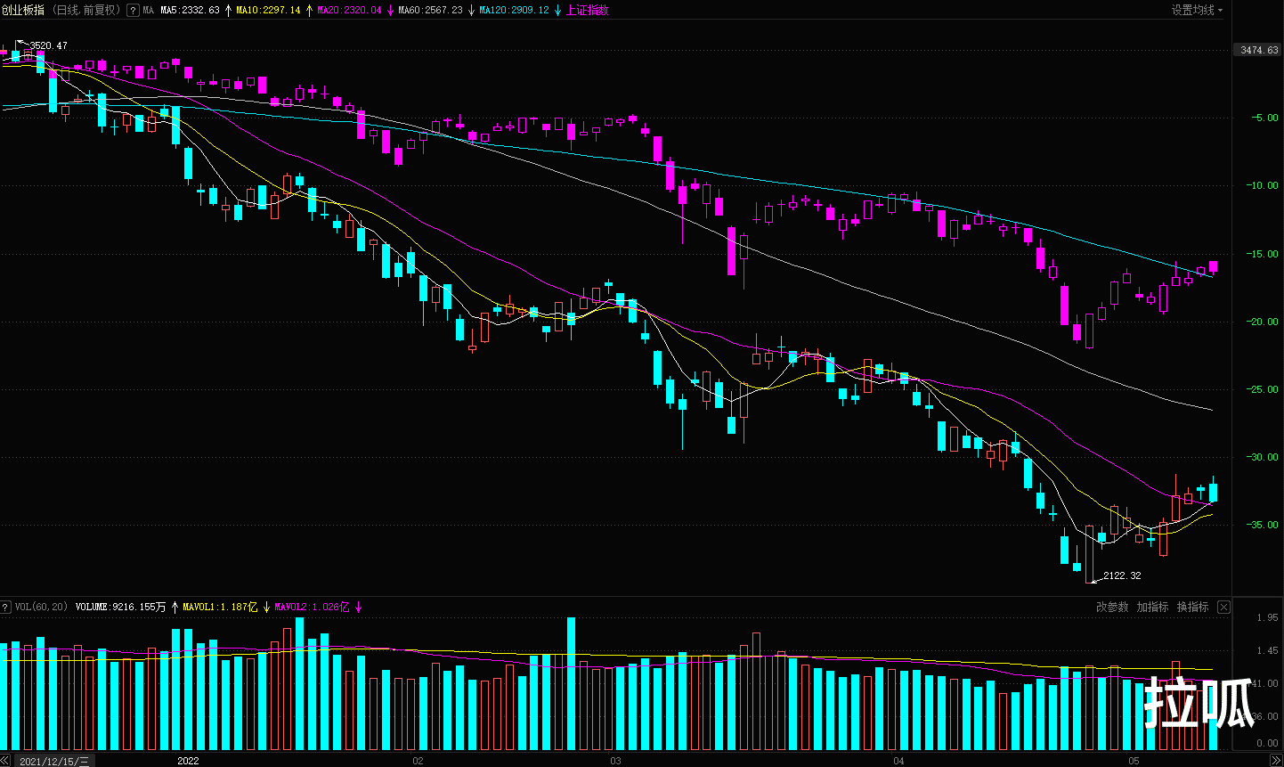
Task: Click the yellow MAVOL1:1.187亿 value
Action: point(220,607)
